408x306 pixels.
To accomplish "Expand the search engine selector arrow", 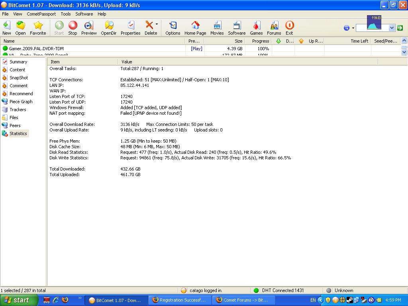I will point(353,28).
